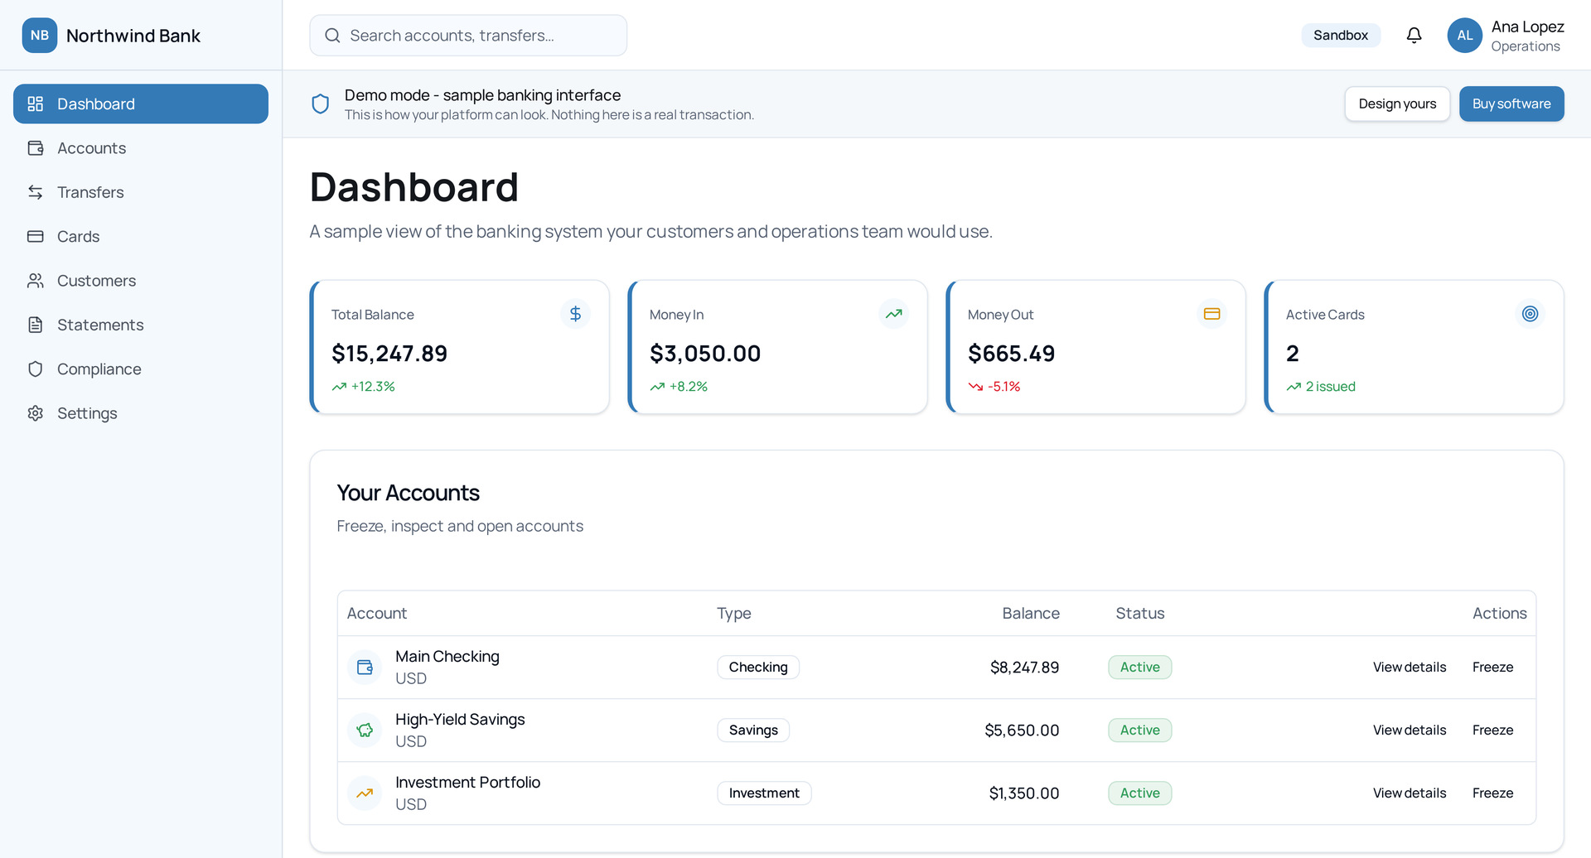
Task: Click the Ana Lopez user name
Action: 1527,27
